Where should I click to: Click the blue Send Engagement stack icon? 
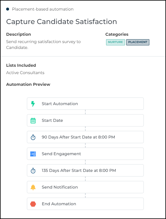point(33,154)
